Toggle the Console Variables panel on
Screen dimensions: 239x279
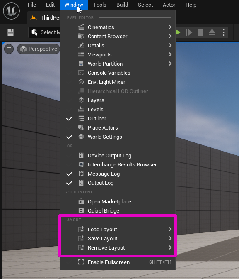[118, 73]
